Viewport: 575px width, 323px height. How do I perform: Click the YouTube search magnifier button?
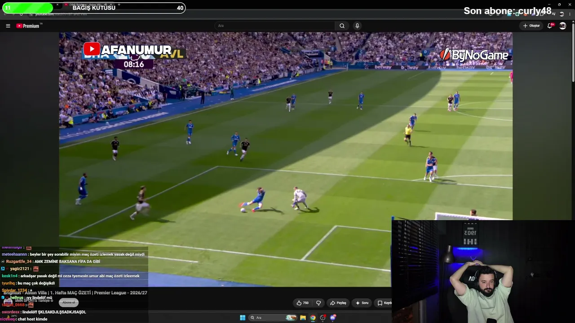342,26
